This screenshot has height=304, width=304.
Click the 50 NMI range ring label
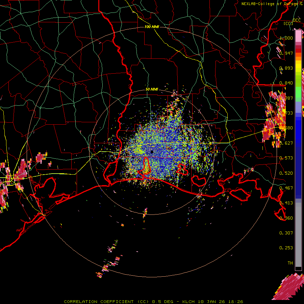pyautogui.click(x=152, y=89)
